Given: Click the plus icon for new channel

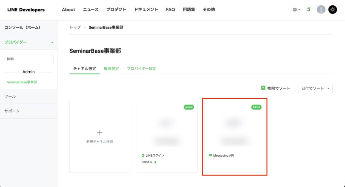Looking at the screenshot, I should pos(99,132).
